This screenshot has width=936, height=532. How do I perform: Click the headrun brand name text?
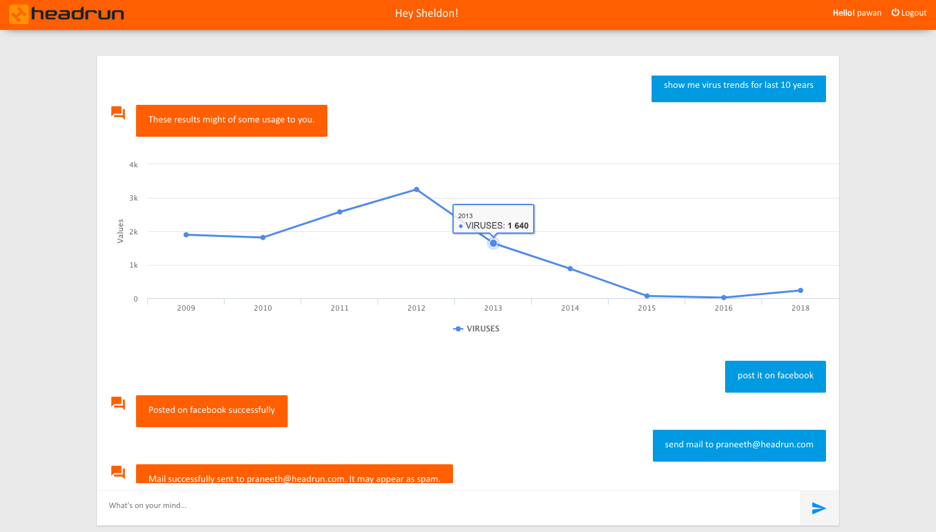77,14
